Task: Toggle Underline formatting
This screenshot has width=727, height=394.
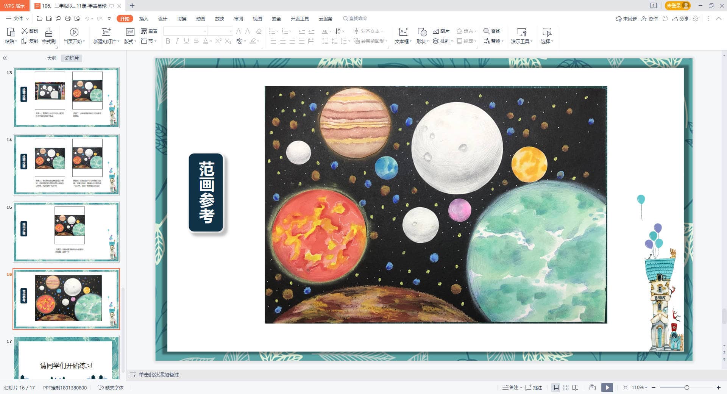Action: pos(186,41)
